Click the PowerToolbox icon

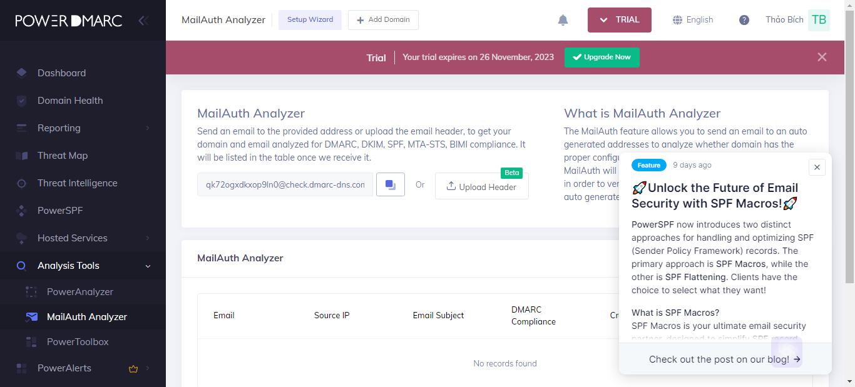31,342
